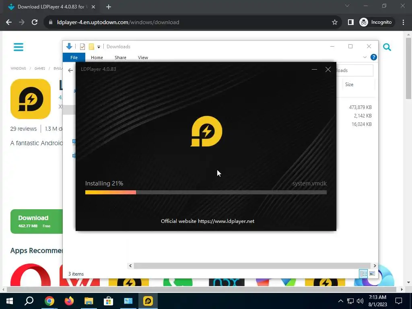Viewport: 412px width, 309px height.
Task: Open Chrome three-dot menu
Action: coord(403,22)
